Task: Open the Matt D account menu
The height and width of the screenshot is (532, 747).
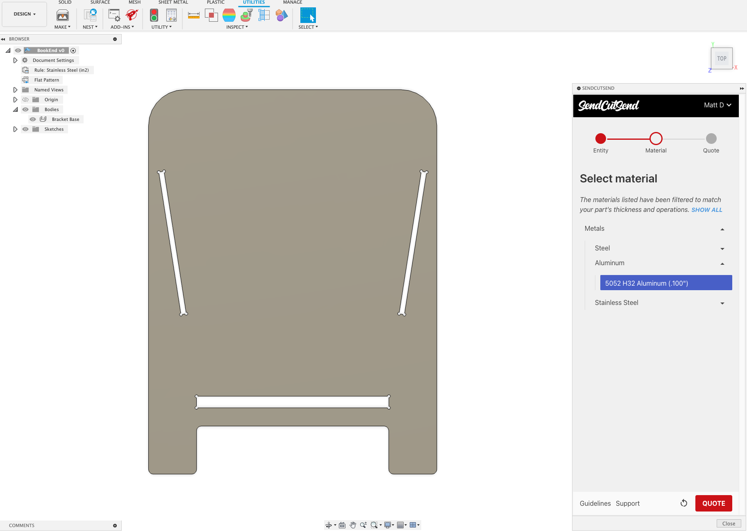Action: click(x=717, y=105)
